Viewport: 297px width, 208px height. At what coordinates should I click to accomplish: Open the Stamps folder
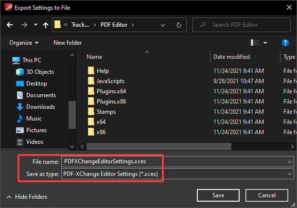[106, 112]
